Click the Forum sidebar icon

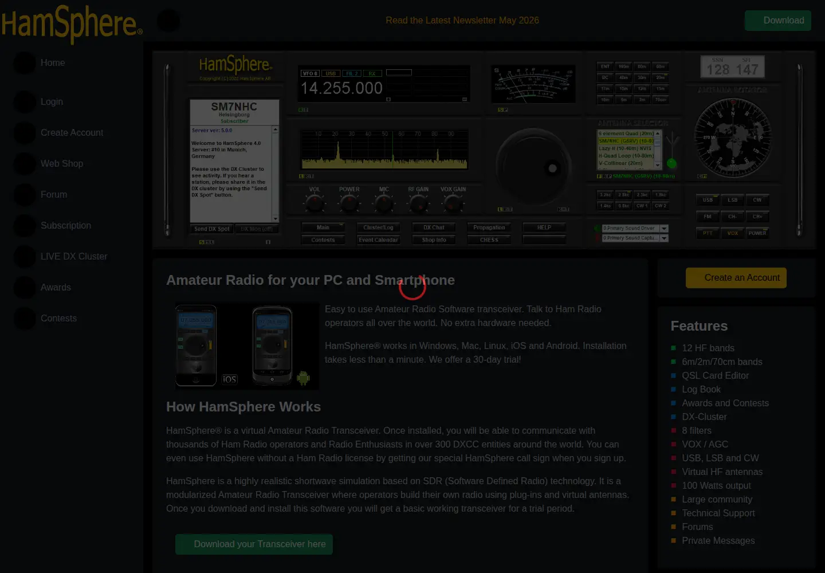[25, 195]
